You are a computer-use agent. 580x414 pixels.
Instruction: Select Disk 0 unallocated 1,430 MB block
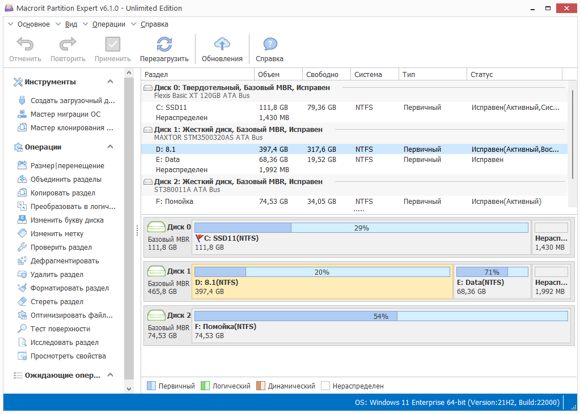click(x=551, y=237)
